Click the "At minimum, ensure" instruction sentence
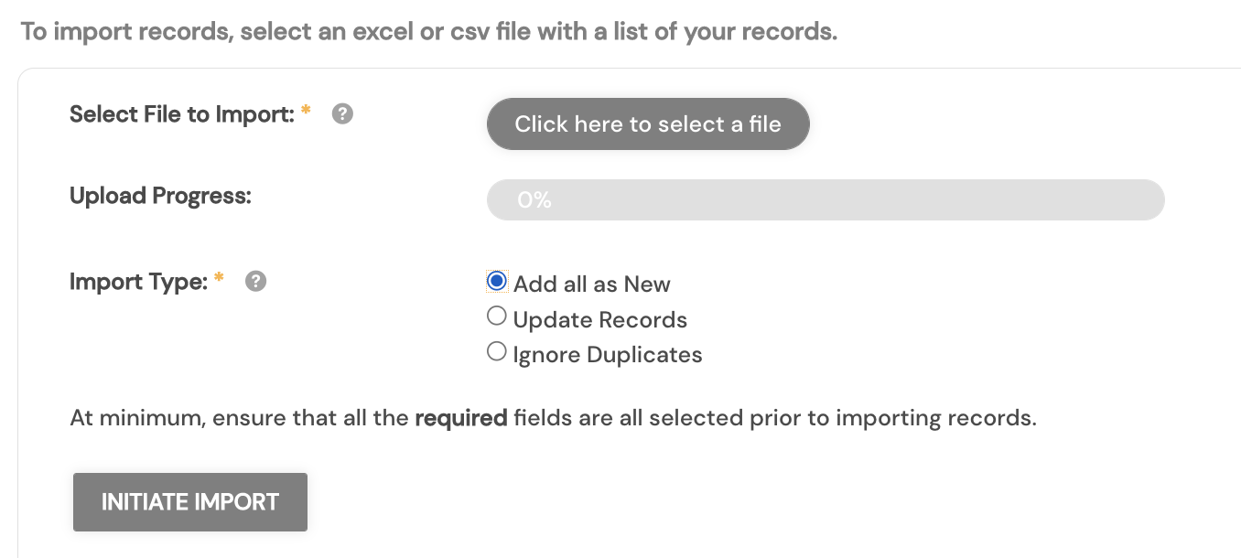Viewport: 1241px width, 558px height. click(x=553, y=419)
